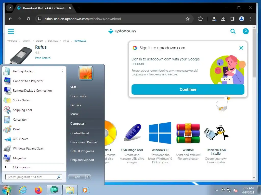Image resolution: width=261 pixels, height=195 pixels.
Task: Open Computer from Start menu
Action: (x=85, y=124)
